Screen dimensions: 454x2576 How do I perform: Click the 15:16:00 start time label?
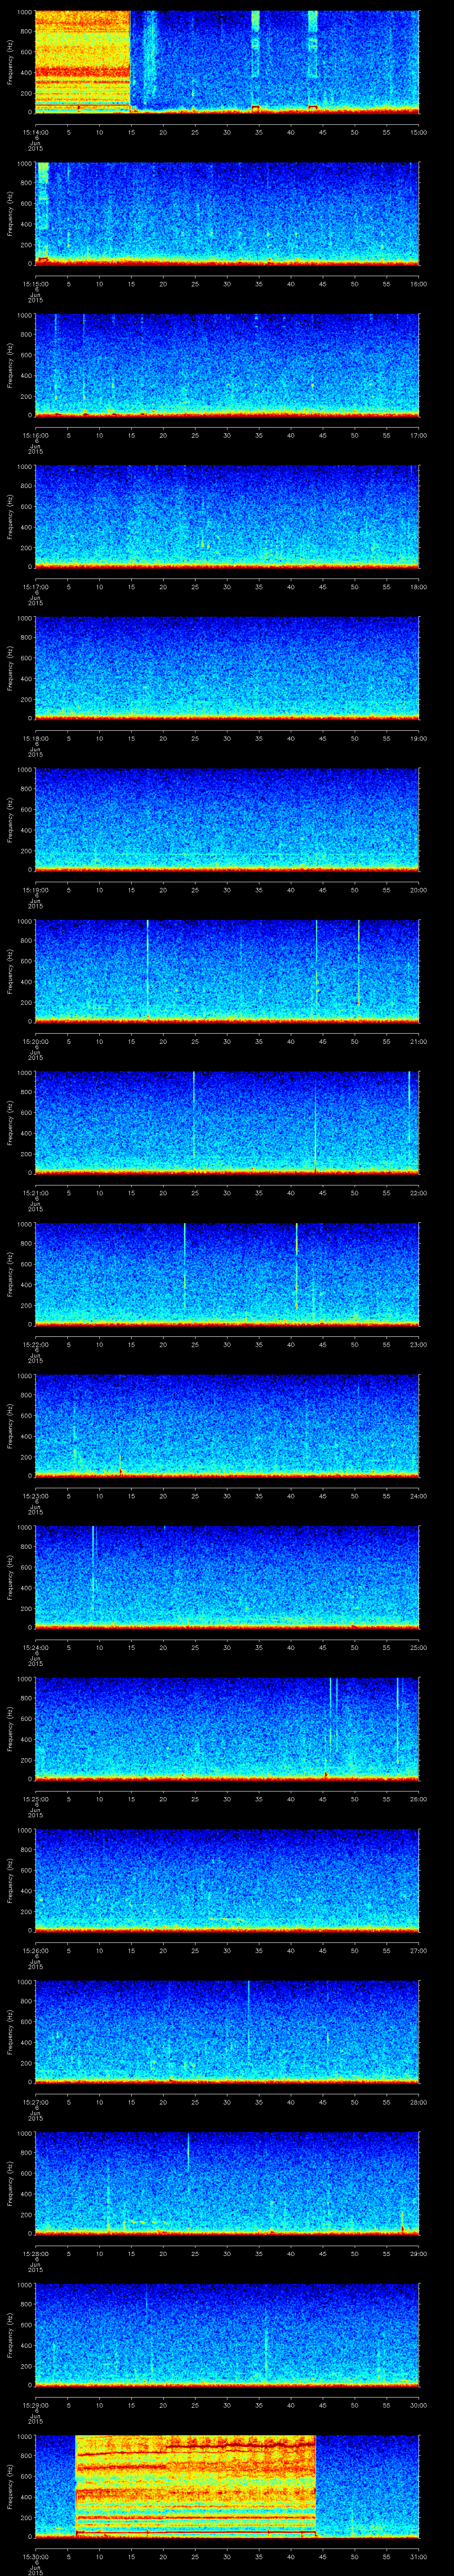35,435
